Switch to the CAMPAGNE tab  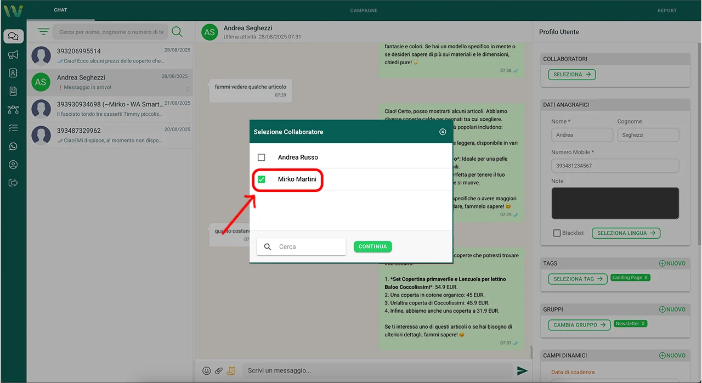tap(364, 10)
